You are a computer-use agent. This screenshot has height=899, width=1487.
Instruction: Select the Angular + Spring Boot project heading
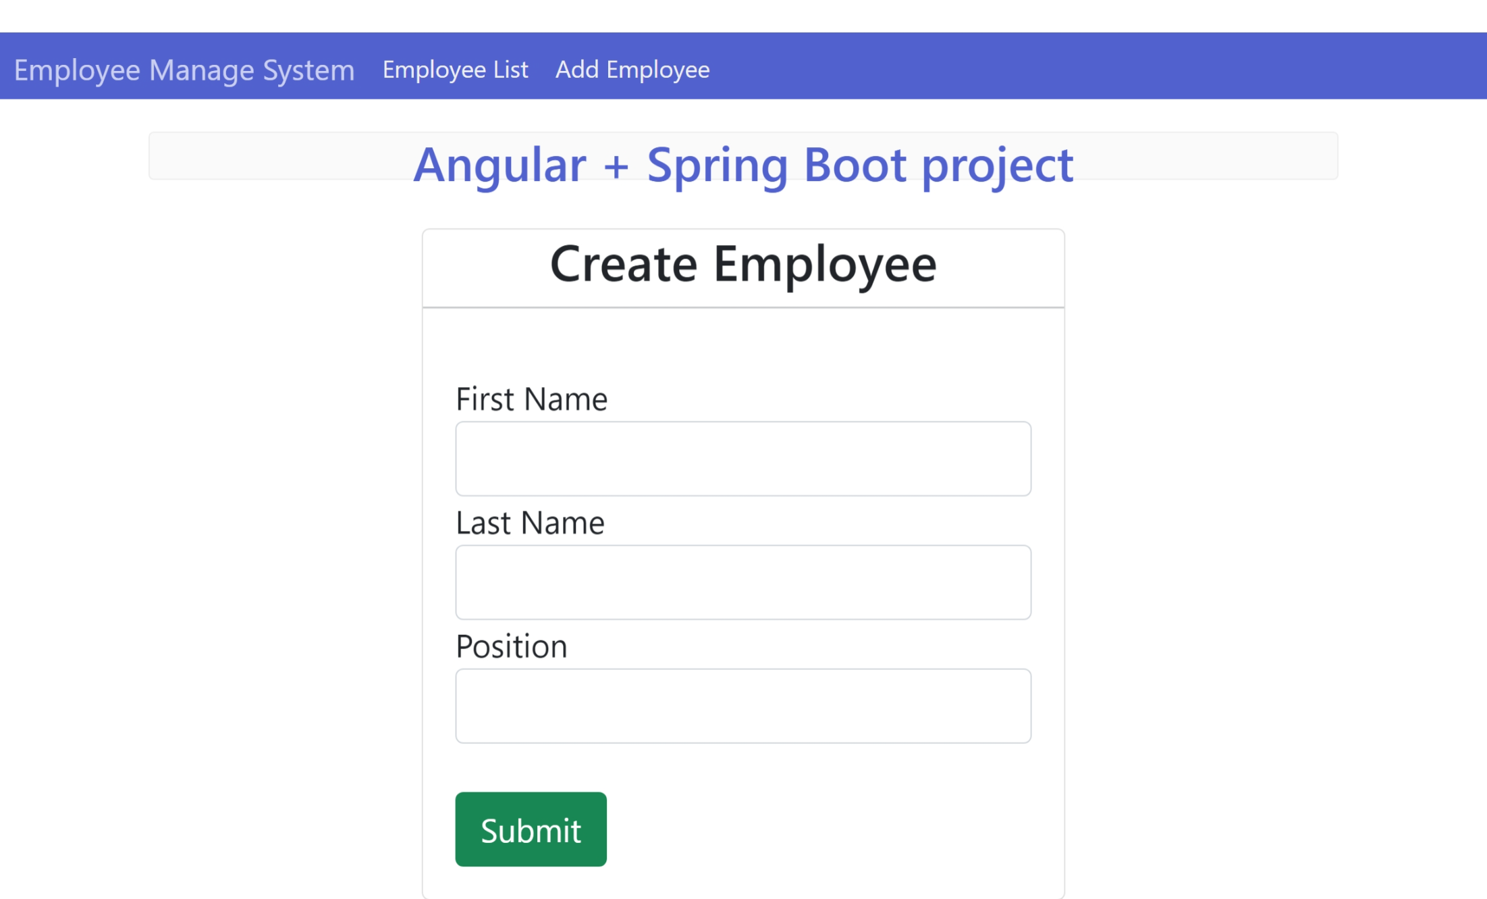click(743, 164)
